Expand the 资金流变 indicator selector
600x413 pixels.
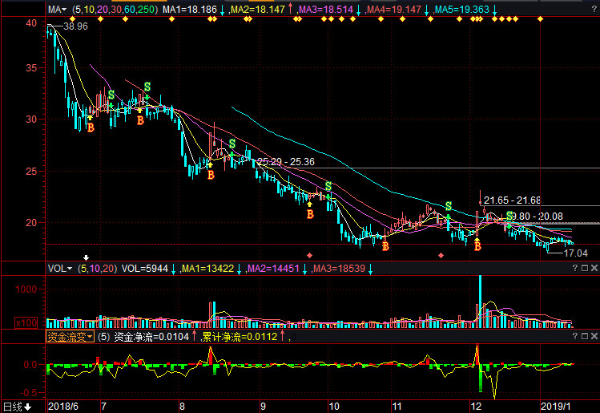point(70,337)
